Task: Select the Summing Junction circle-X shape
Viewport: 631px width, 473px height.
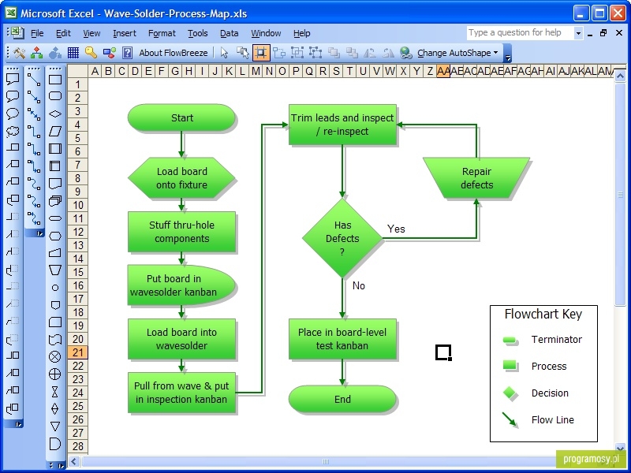Action: [55, 357]
